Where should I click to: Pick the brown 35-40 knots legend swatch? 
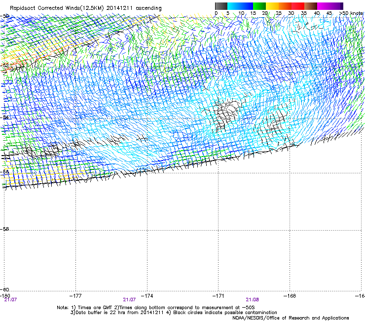click(x=311, y=6)
